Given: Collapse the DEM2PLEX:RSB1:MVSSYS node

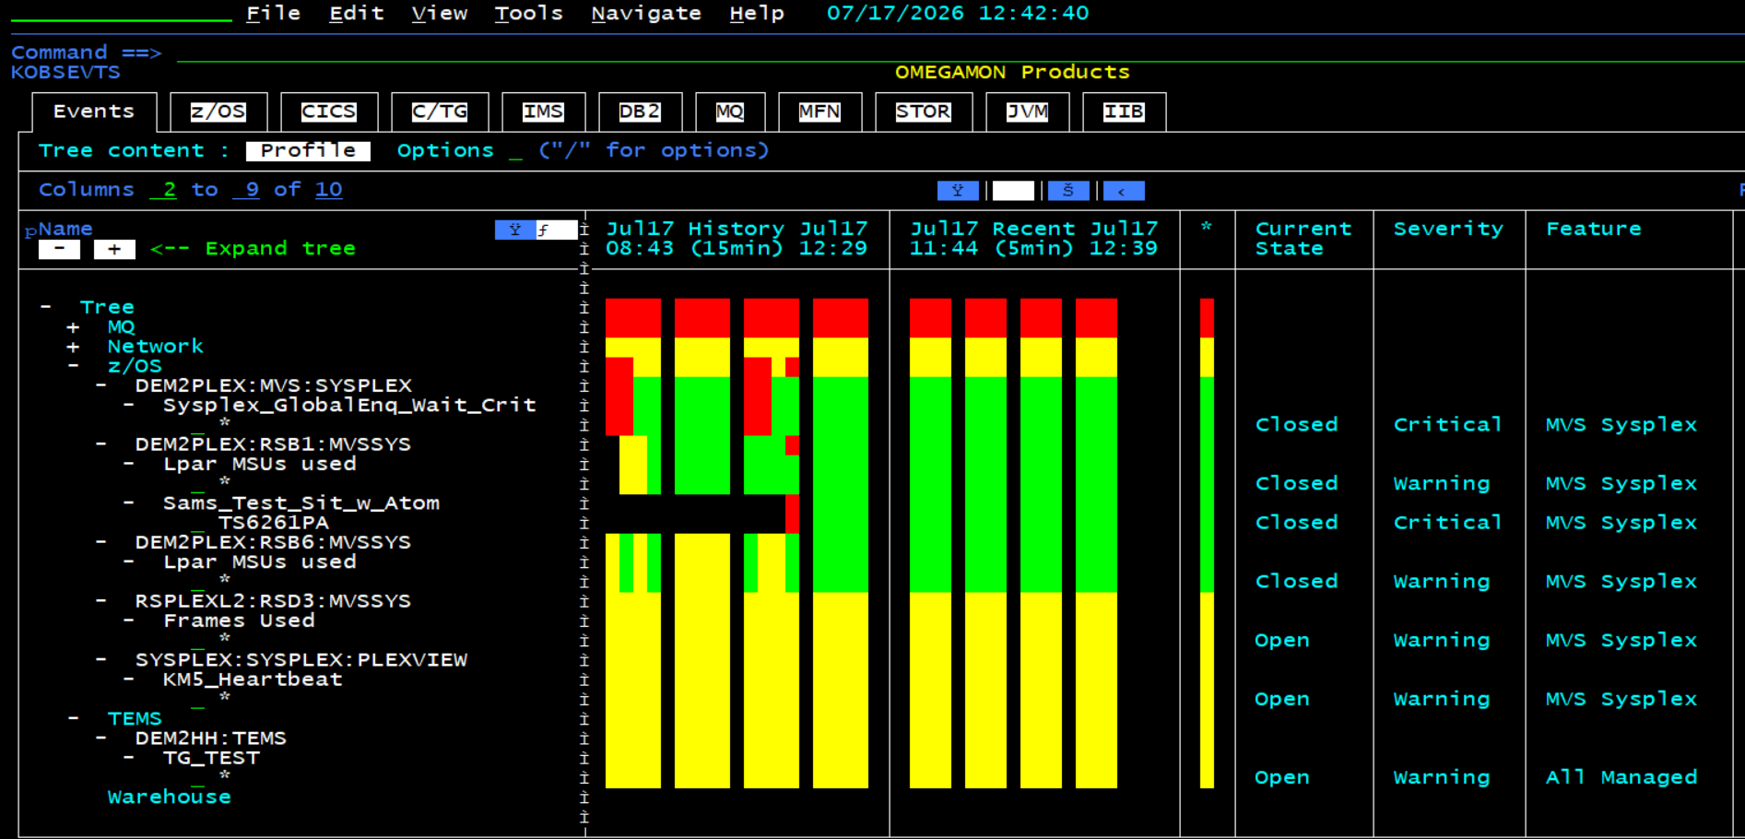Looking at the screenshot, I should pos(100,444).
